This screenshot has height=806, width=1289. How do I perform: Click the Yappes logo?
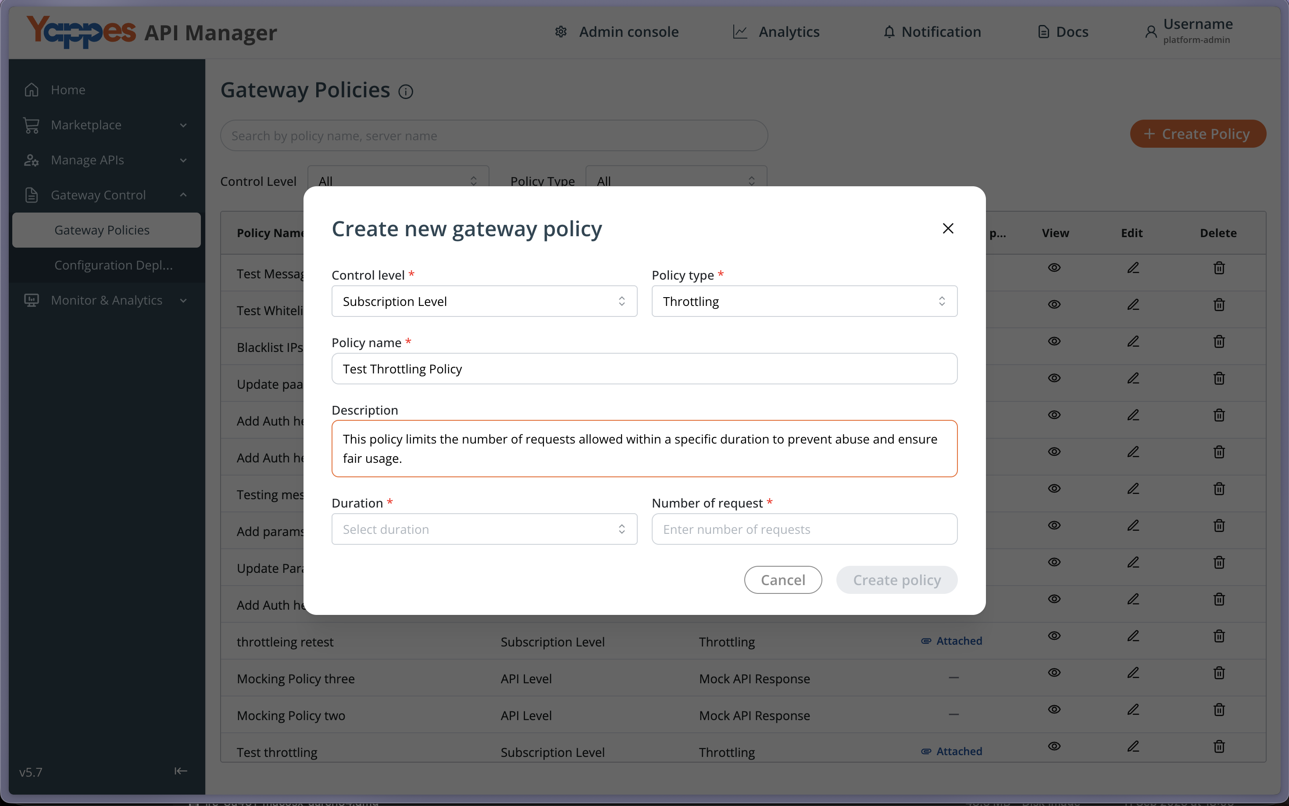(x=82, y=31)
